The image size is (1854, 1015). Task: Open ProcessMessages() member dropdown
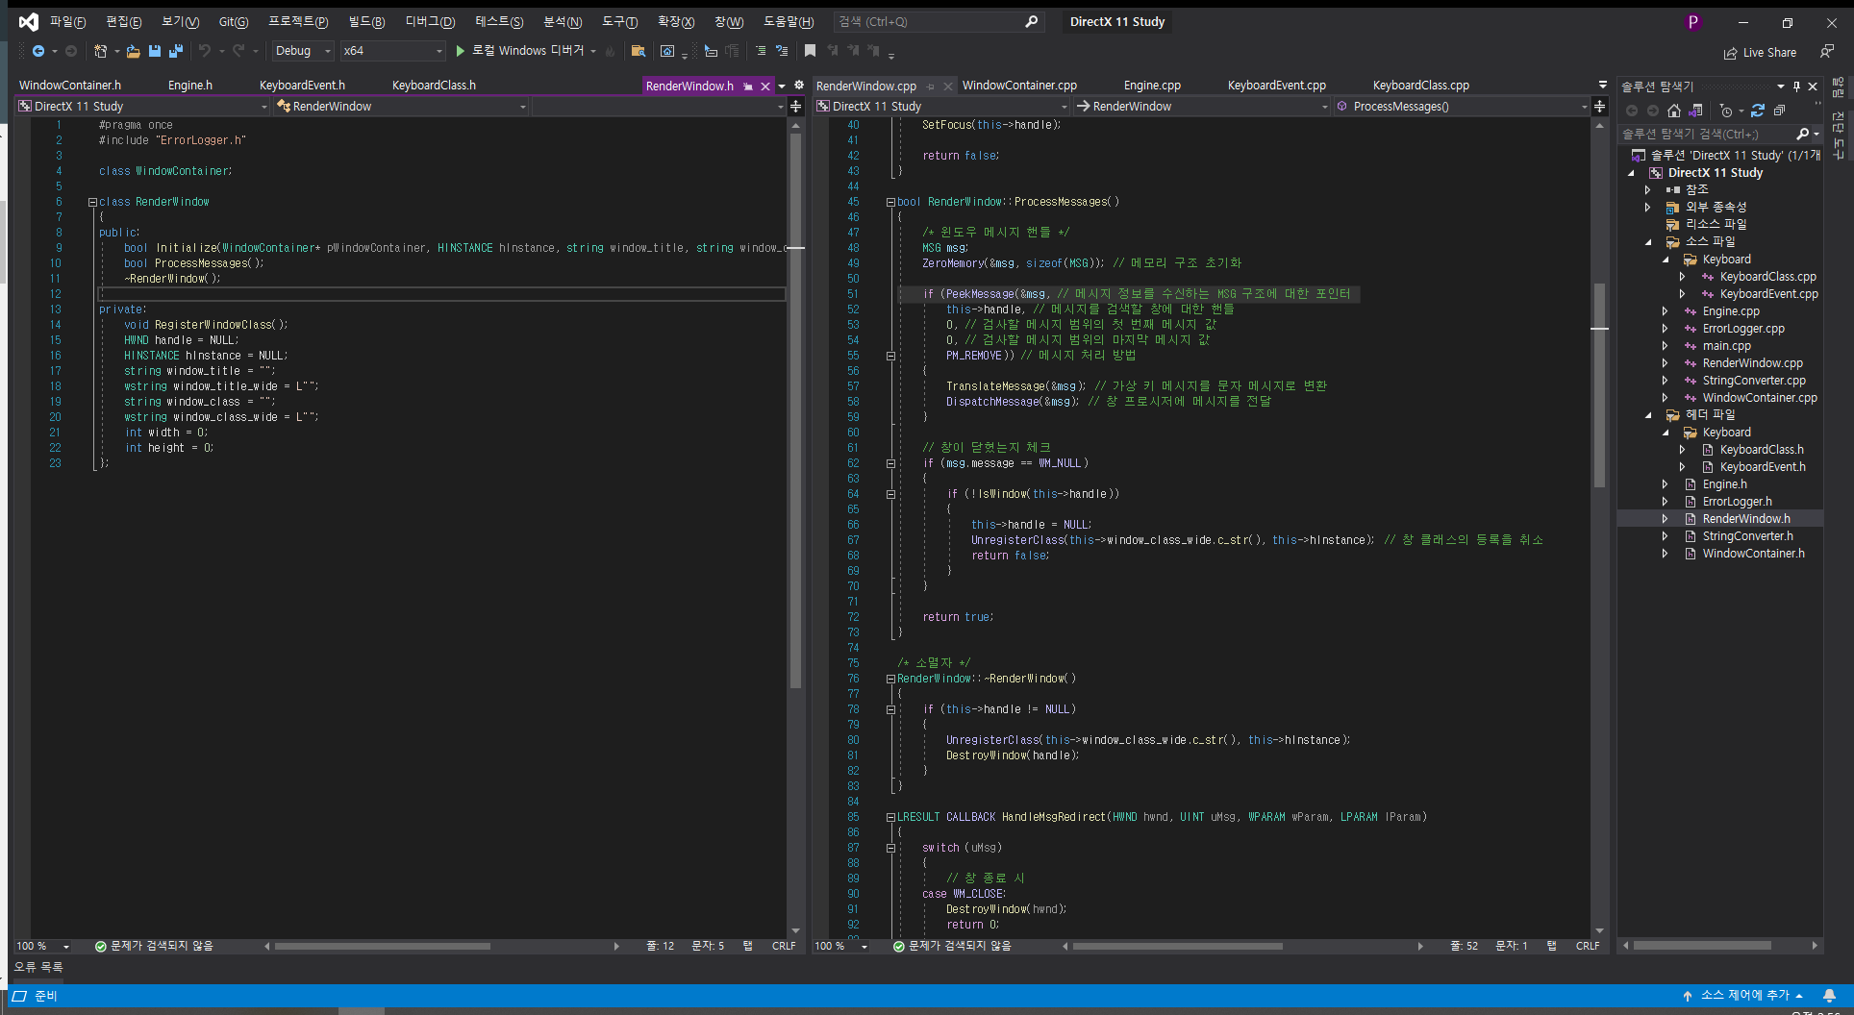pyautogui.click(x=1462, y=107)
